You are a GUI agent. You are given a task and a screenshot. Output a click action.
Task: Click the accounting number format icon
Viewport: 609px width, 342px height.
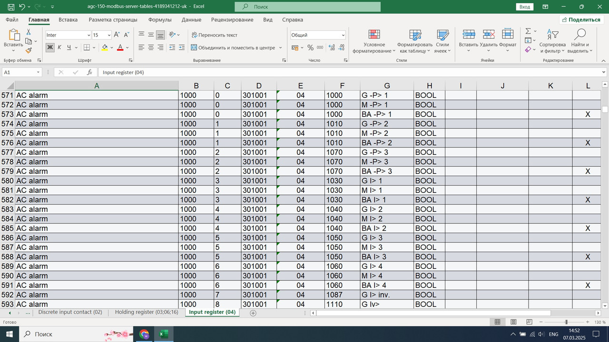click(x=295, y=47)
